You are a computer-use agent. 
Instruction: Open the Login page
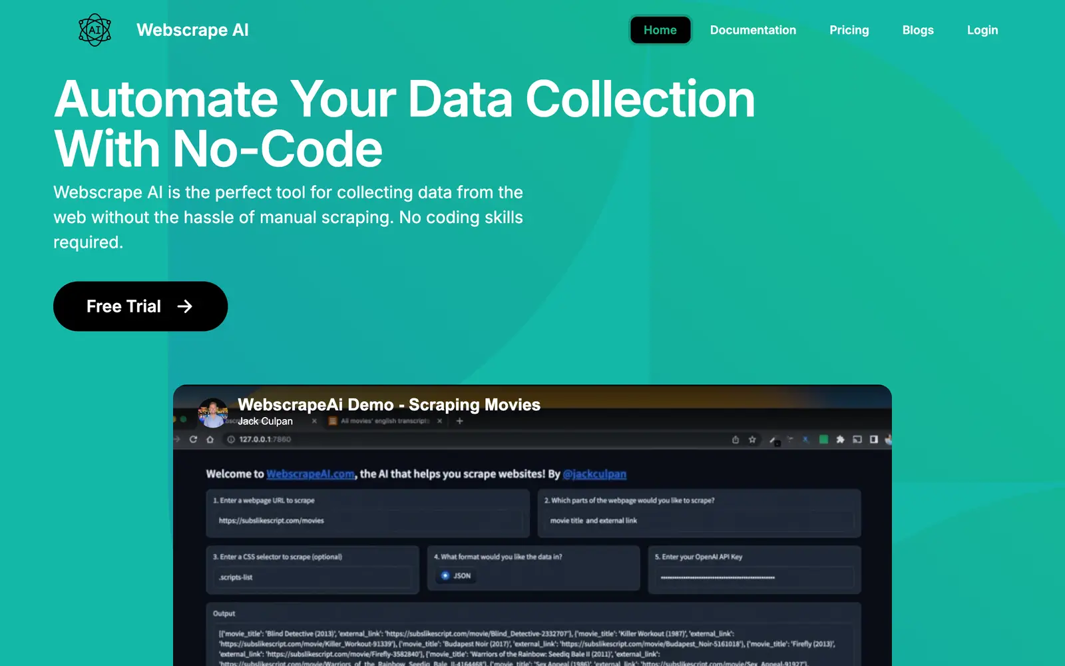coord(982,30)
